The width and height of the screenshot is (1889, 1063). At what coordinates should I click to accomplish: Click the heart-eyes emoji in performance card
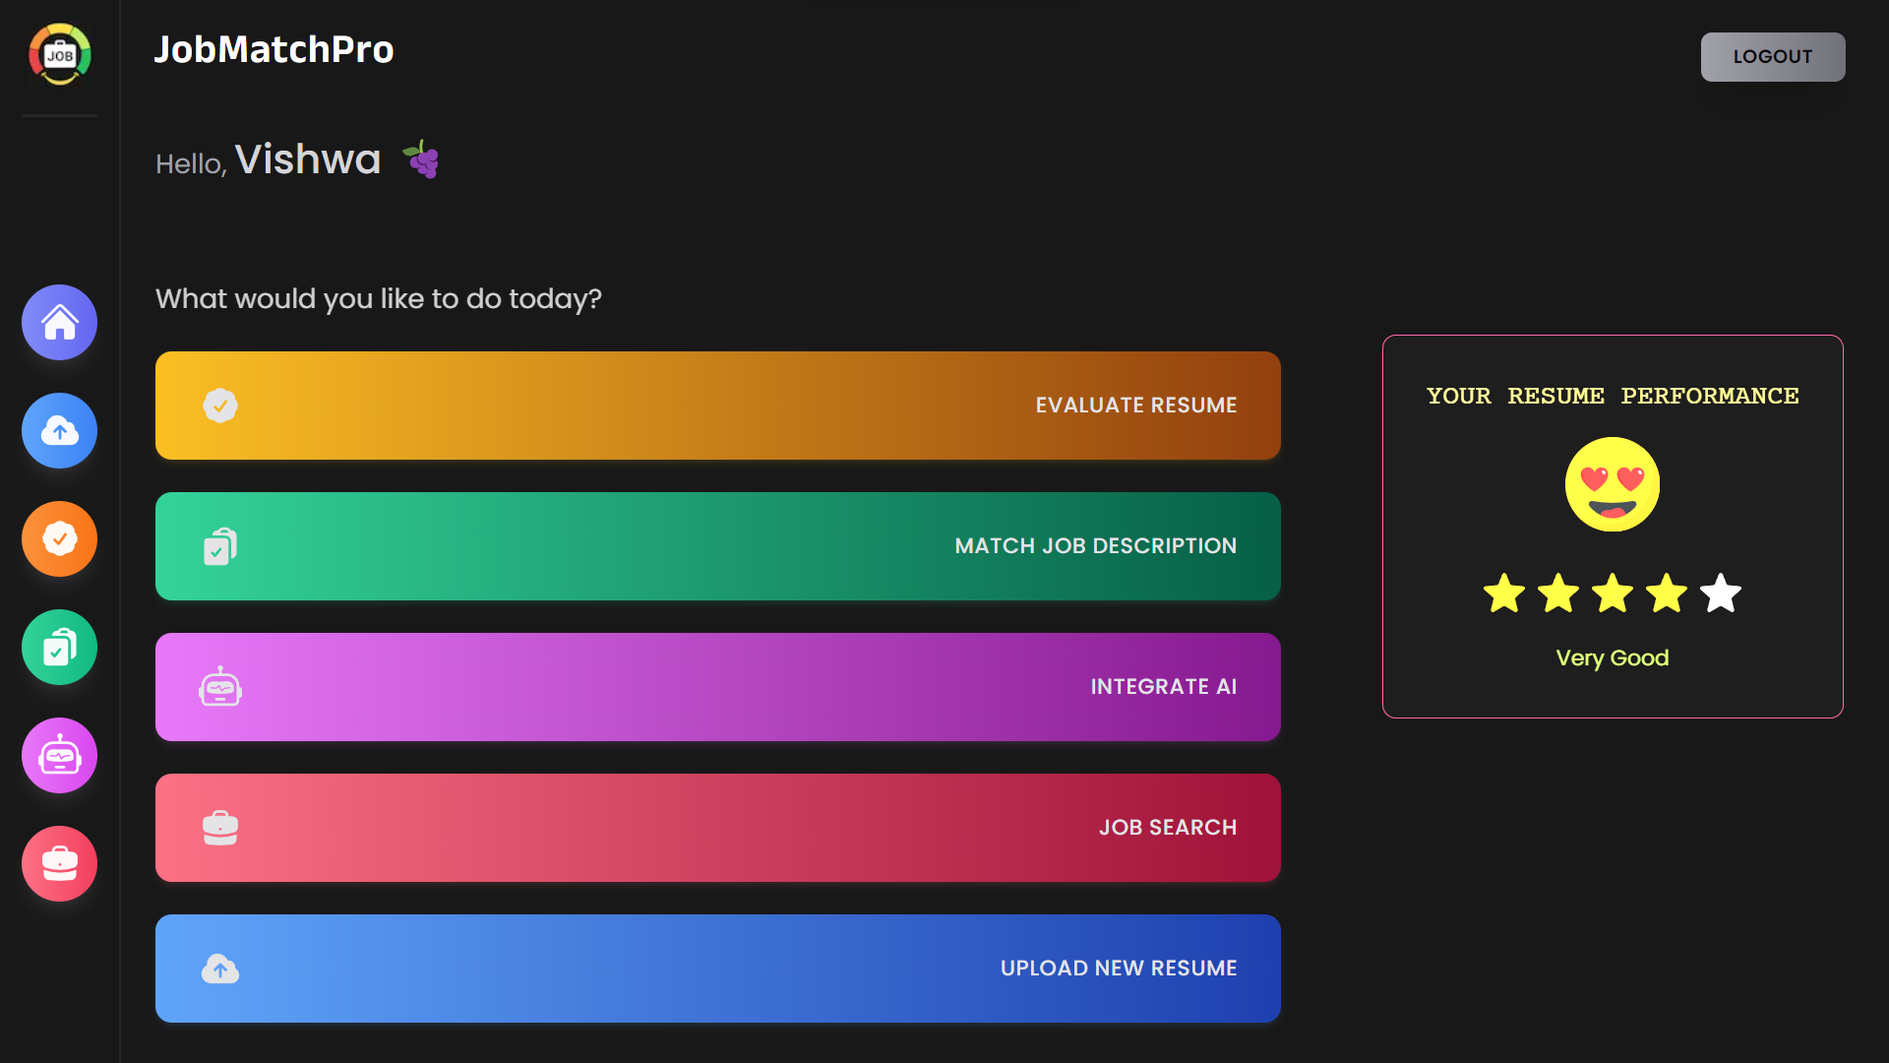click(1612, 484)
